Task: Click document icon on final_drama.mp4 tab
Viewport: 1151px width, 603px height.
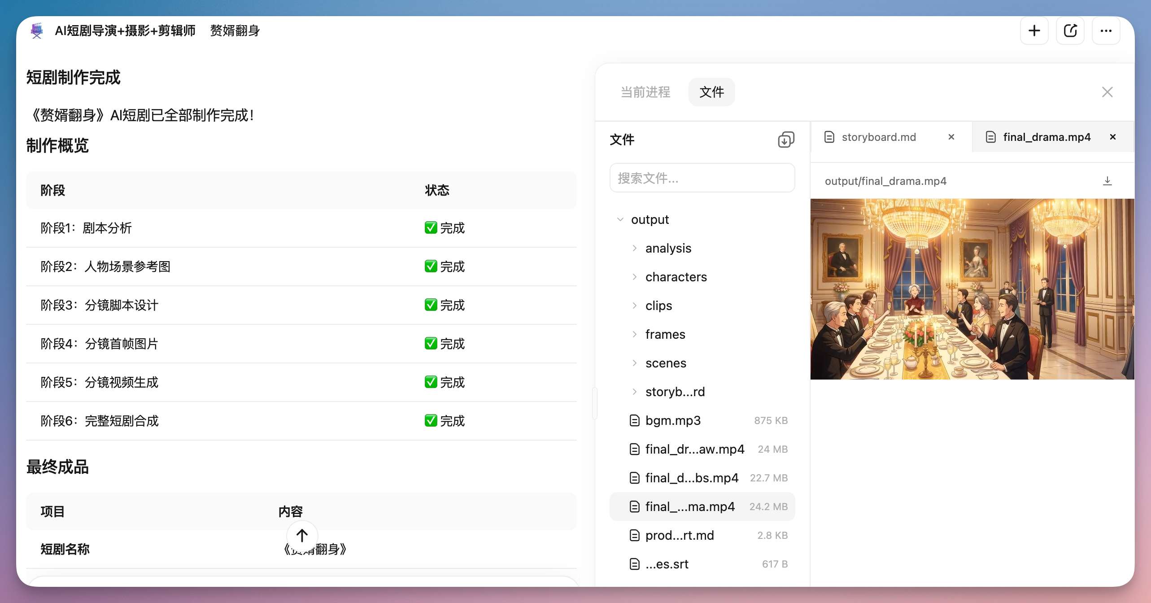Action: (x=991, y=137)
